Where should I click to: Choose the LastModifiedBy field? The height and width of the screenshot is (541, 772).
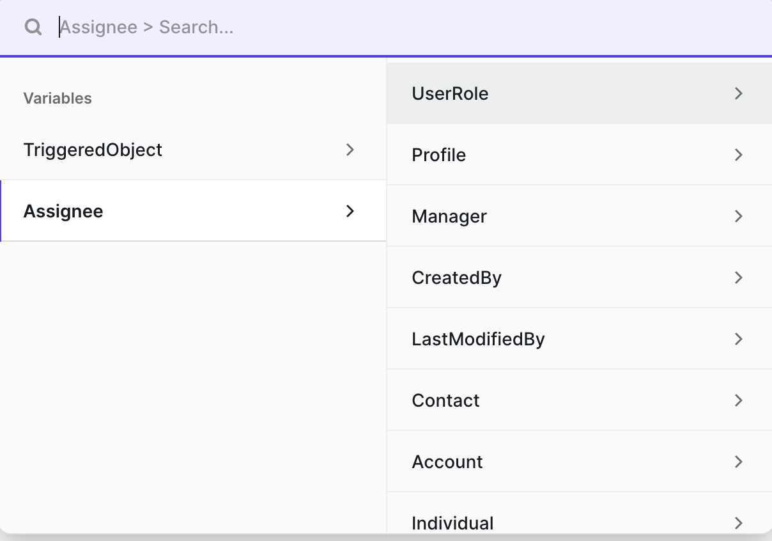[580, 339]
